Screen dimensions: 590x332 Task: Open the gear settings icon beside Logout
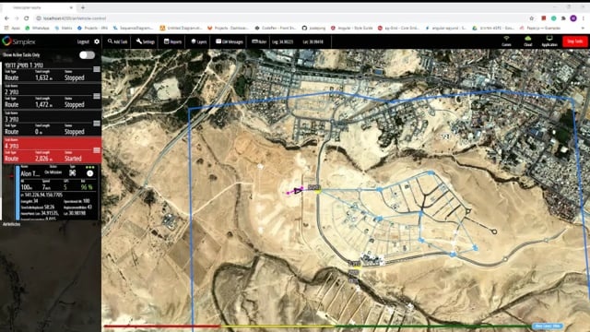pos(97,41)
